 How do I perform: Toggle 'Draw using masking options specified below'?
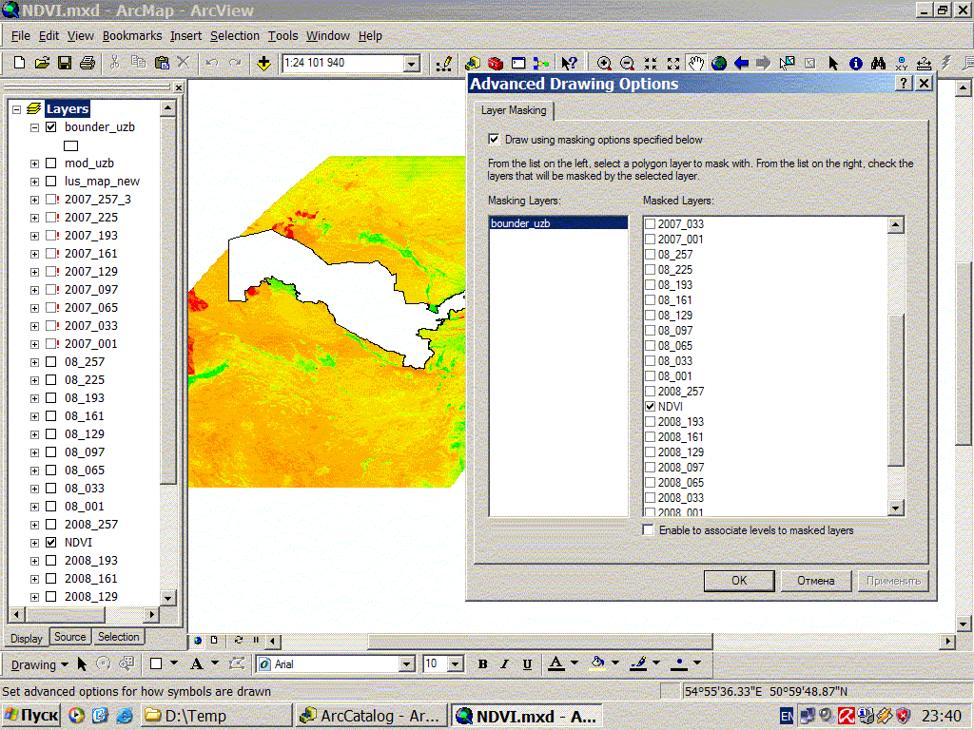tap(495, 140)
